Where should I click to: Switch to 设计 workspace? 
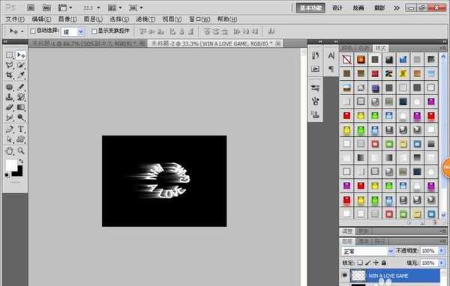pyautogui.click(x=337, y=8)
